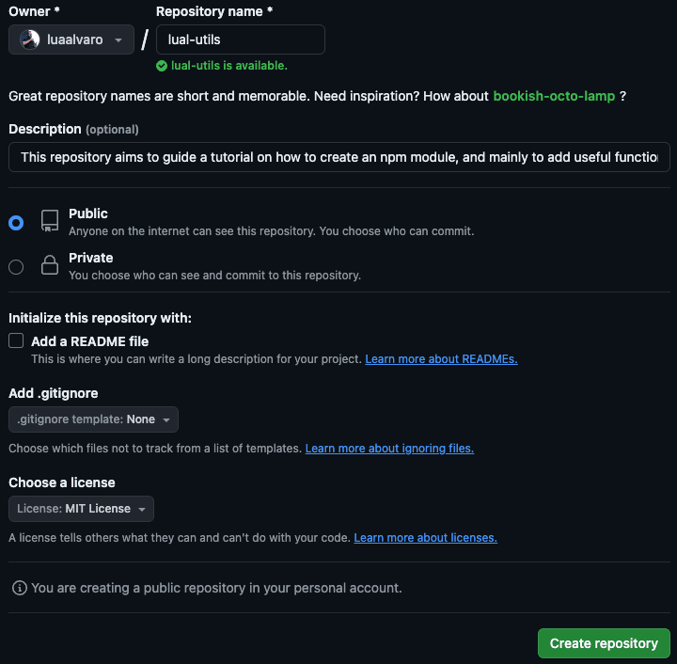Click the Repository name input field
This screenshot has height=664, width=677.
point(240,40)
